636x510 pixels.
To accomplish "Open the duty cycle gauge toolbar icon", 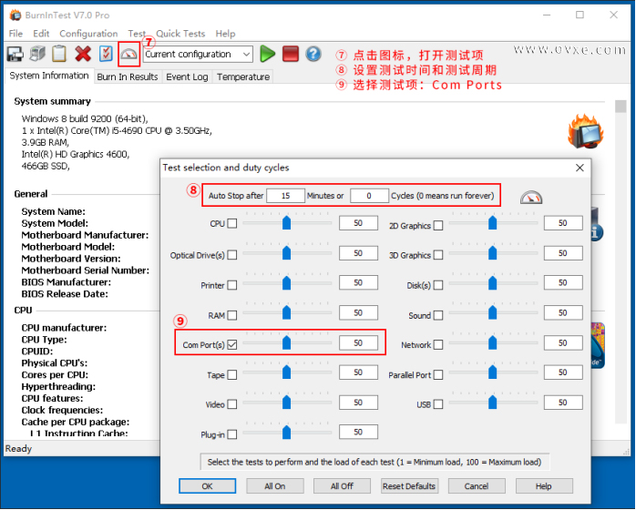I will pyautogui.click(x=129, y=55).
